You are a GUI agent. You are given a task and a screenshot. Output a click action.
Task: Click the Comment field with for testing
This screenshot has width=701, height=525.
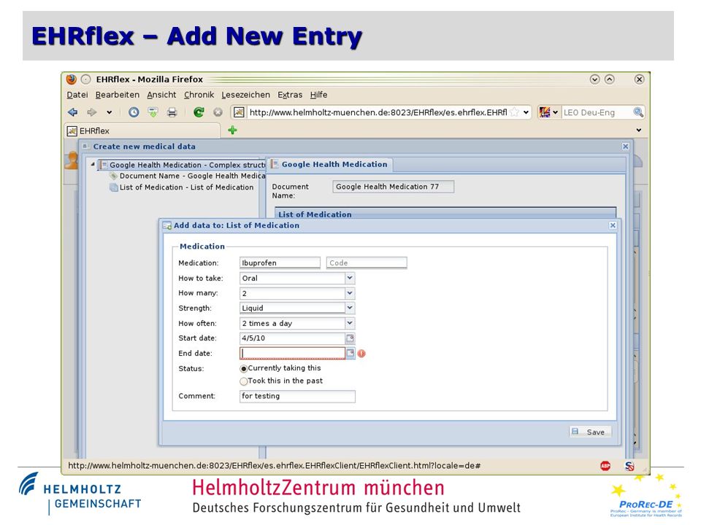(x=297, y=396)
